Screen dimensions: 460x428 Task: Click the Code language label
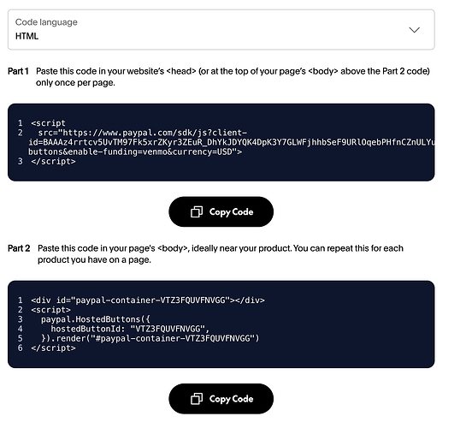[46, 22]
